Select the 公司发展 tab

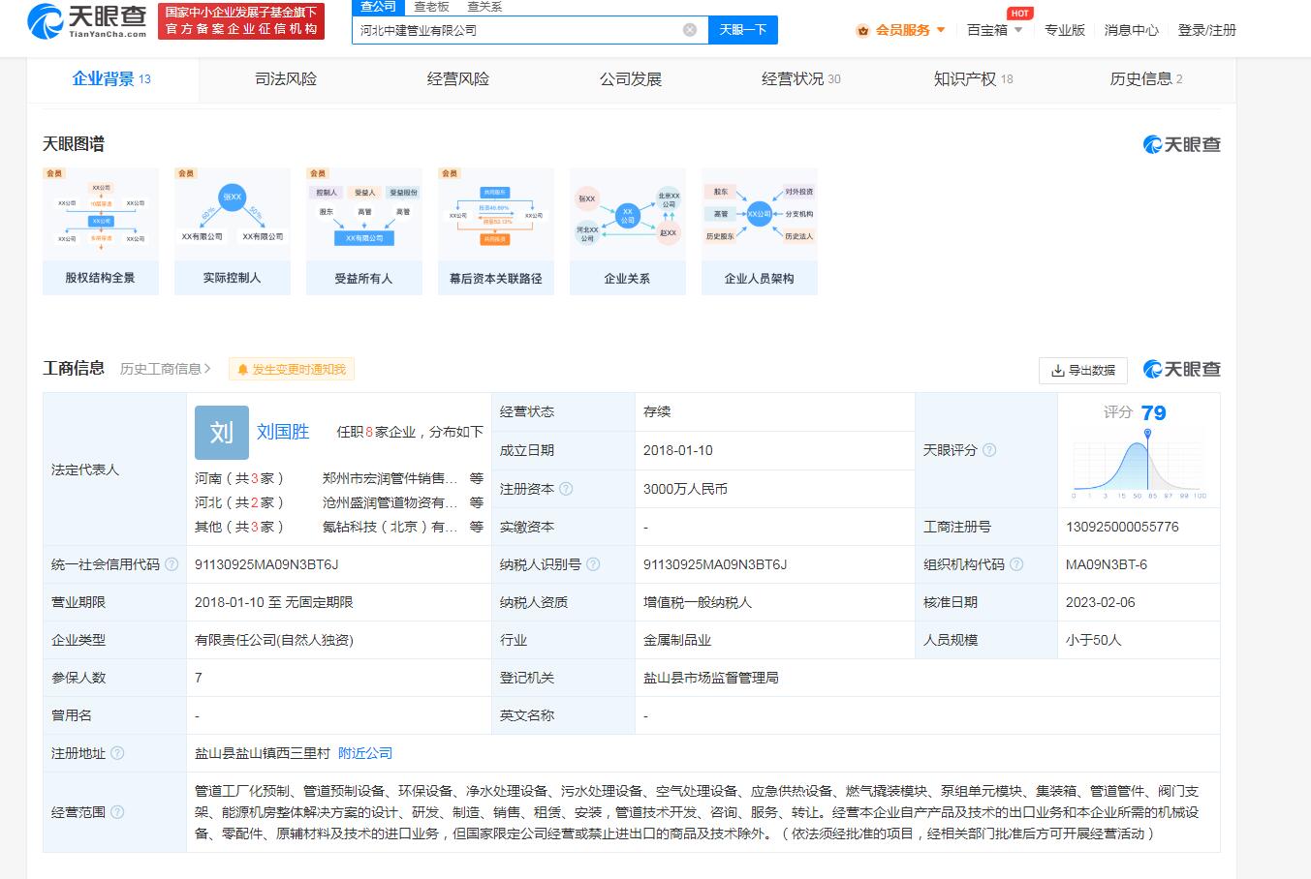631,79
